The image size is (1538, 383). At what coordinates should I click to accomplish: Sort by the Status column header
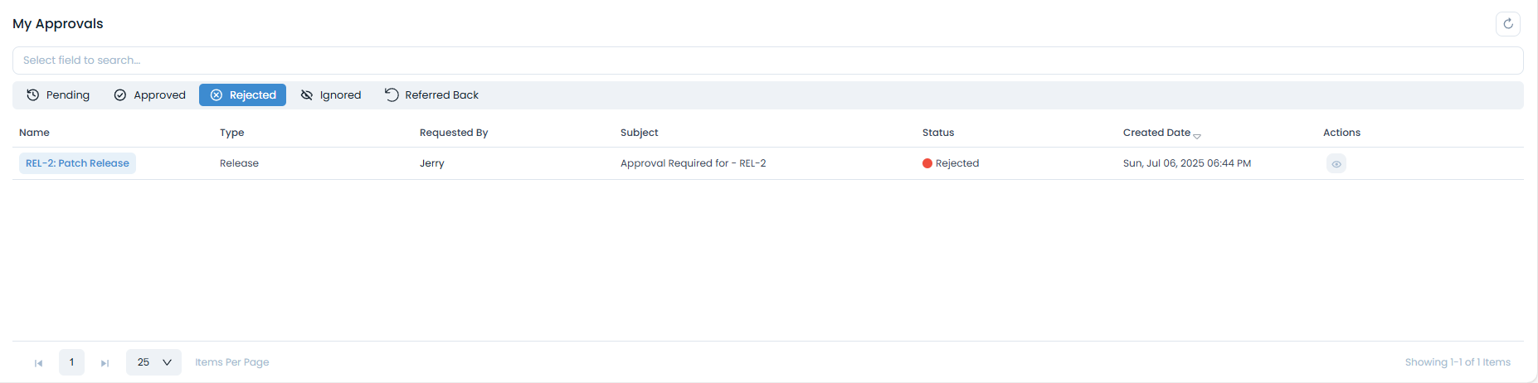click(938, 133)
